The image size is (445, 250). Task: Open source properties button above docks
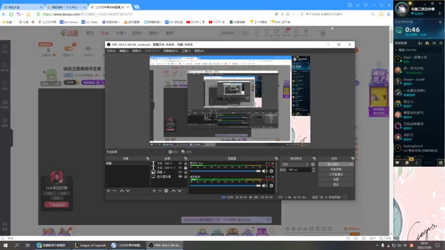pyautogui.click(x=172, y=152)
